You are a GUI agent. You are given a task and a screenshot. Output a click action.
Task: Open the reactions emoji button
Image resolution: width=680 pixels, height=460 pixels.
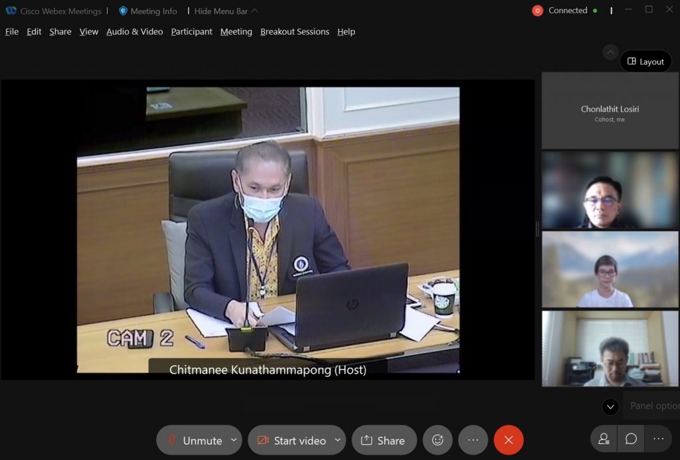(438, 440)
